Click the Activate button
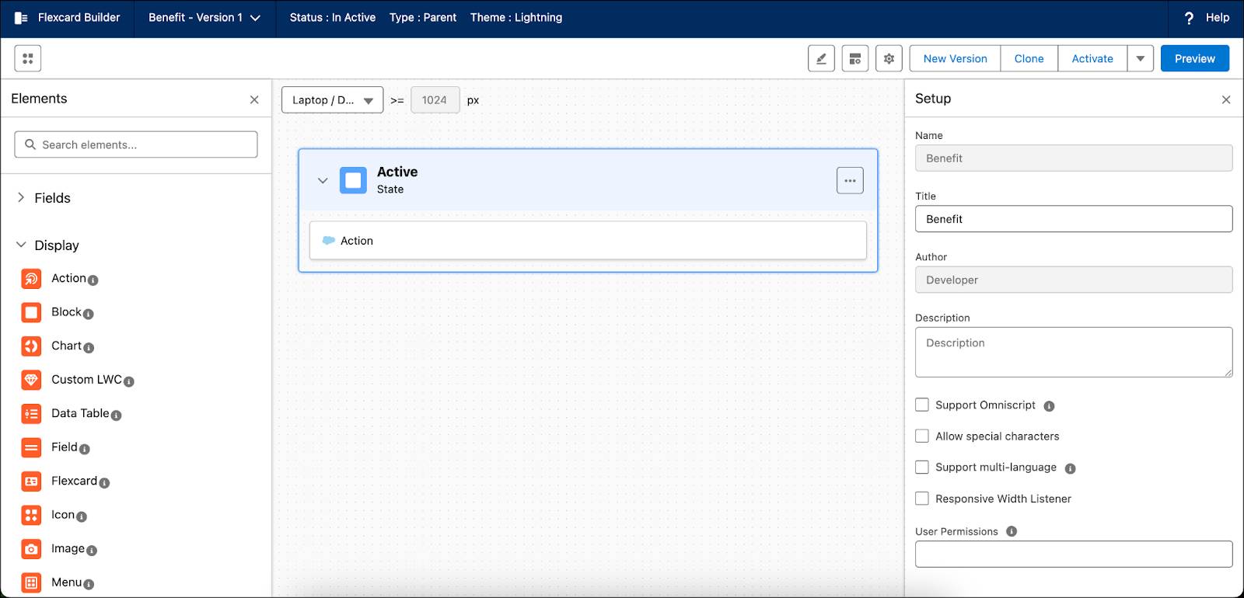The width and height of the screenshot is (1244, 598). click(x=1092, y=58)
